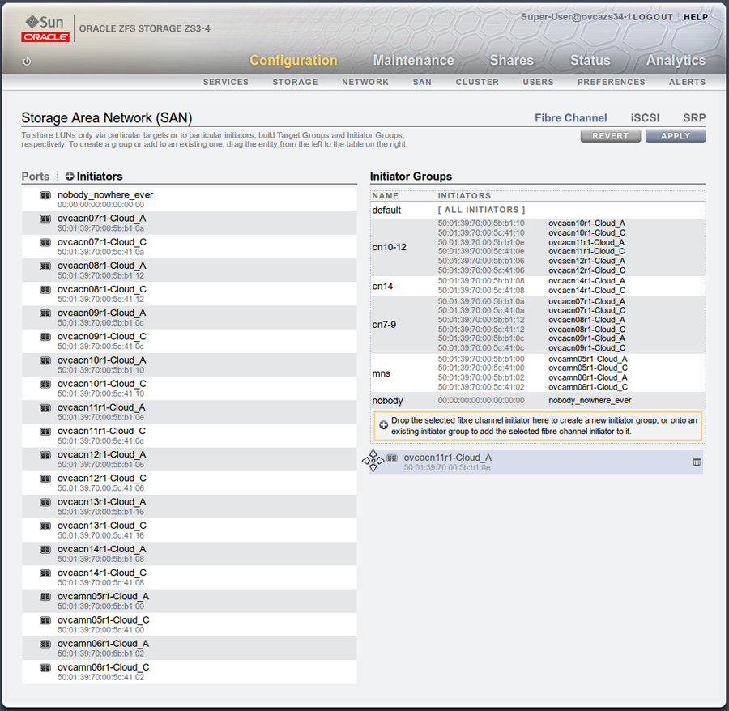Click the LOGOUT link

click(653, 17)
